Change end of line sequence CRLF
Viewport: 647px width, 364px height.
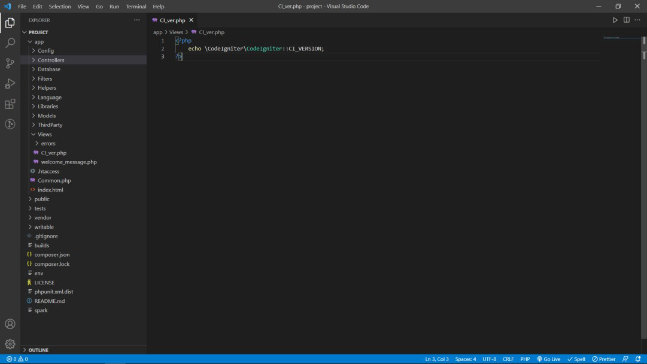[508, 359]
